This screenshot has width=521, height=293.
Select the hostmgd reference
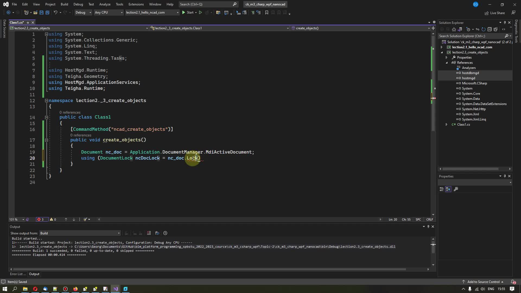468,78
